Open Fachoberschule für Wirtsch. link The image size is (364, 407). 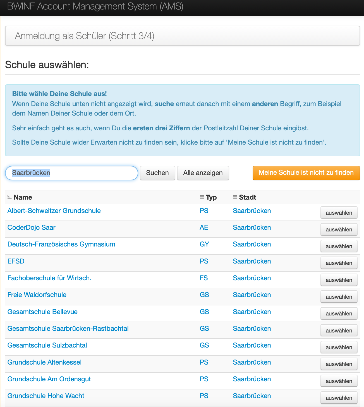pyautogui.click(x=49, y=278)
